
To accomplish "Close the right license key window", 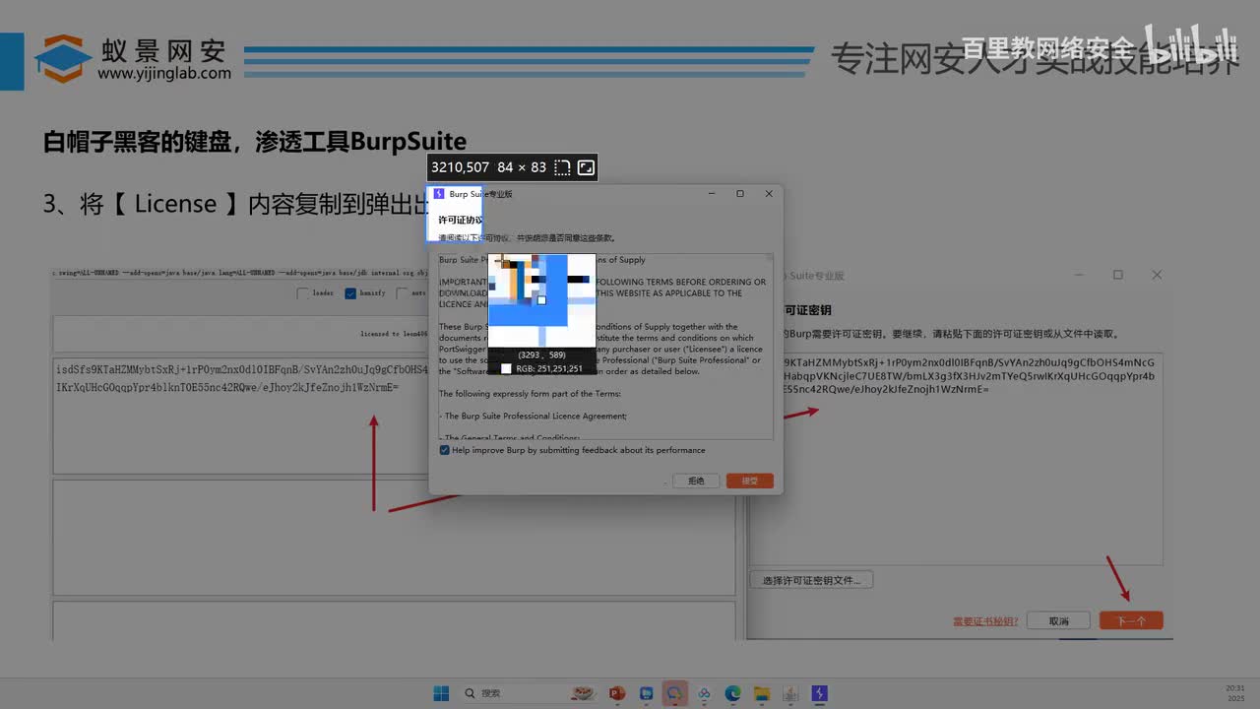I will tap(1157, 275).
